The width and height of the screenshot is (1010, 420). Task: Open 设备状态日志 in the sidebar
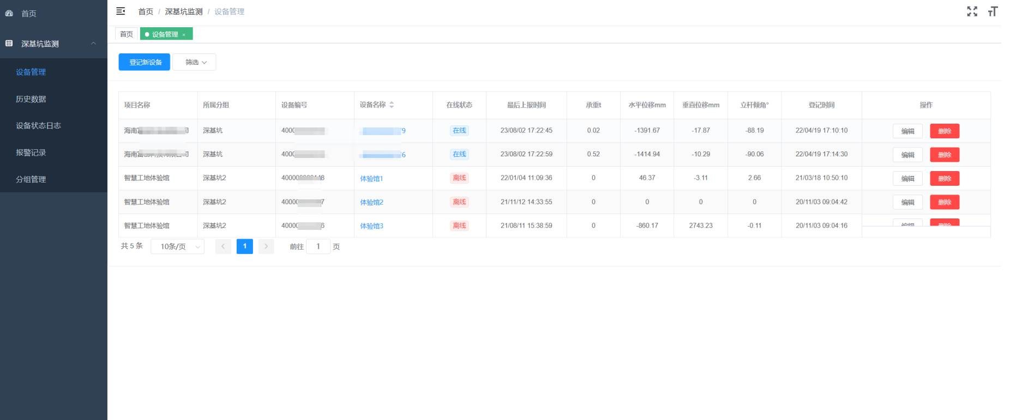38,126
